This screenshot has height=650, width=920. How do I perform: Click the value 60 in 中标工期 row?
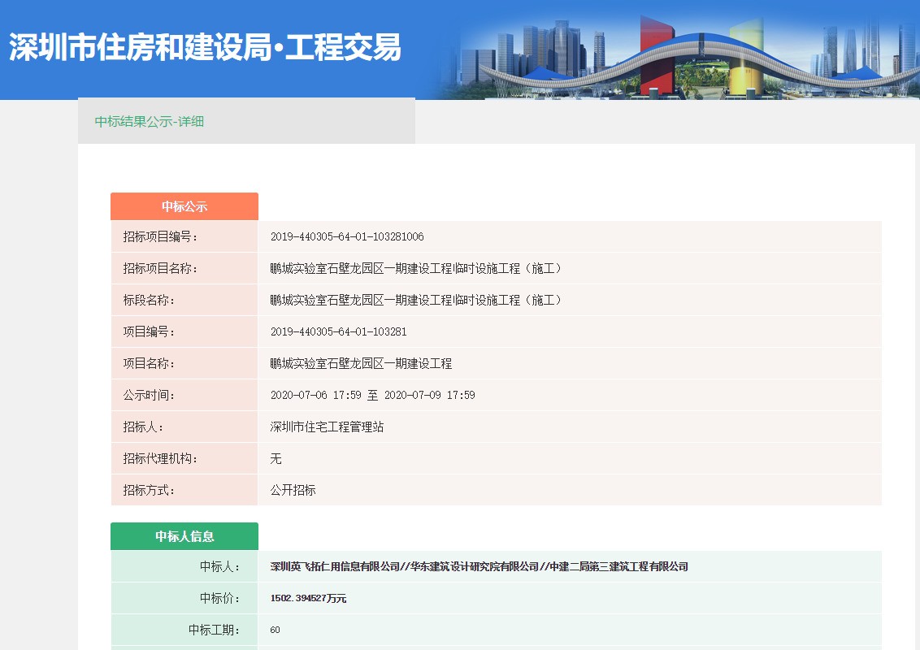point(276,630)
